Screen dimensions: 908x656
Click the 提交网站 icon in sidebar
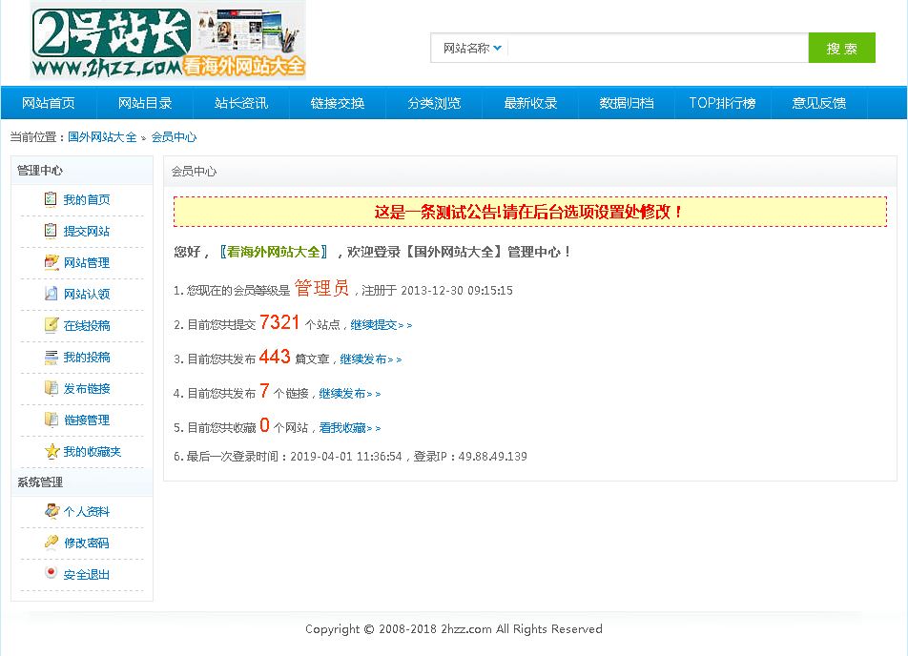pos(51,231)
